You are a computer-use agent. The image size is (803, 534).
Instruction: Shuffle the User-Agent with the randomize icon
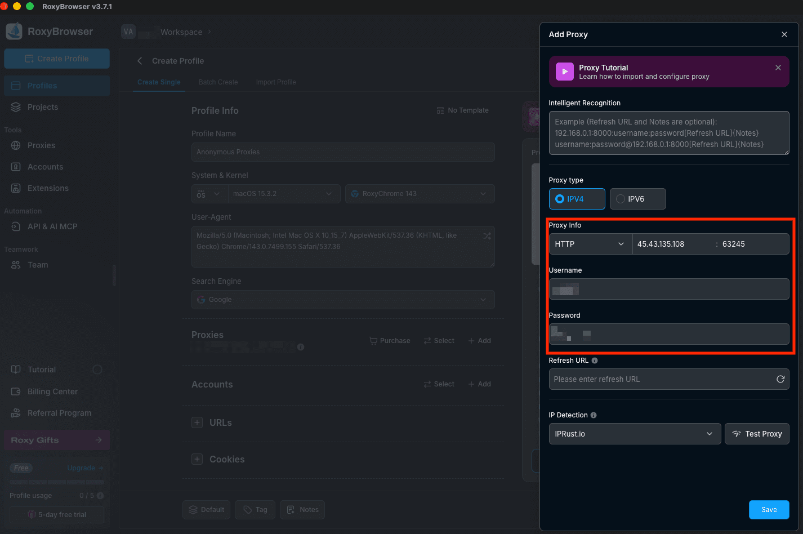[x=487, y=236]
